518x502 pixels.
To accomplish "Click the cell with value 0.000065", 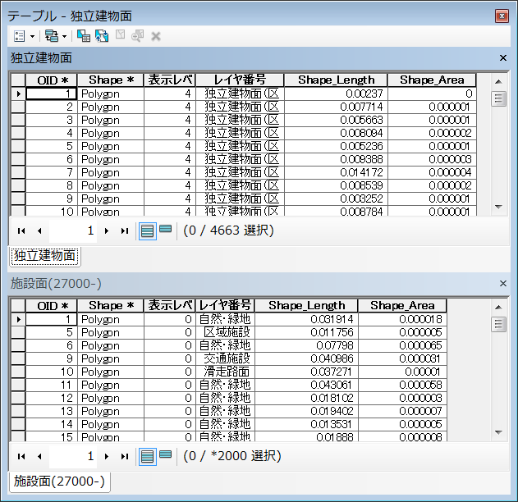I will [x=402, y=346].
